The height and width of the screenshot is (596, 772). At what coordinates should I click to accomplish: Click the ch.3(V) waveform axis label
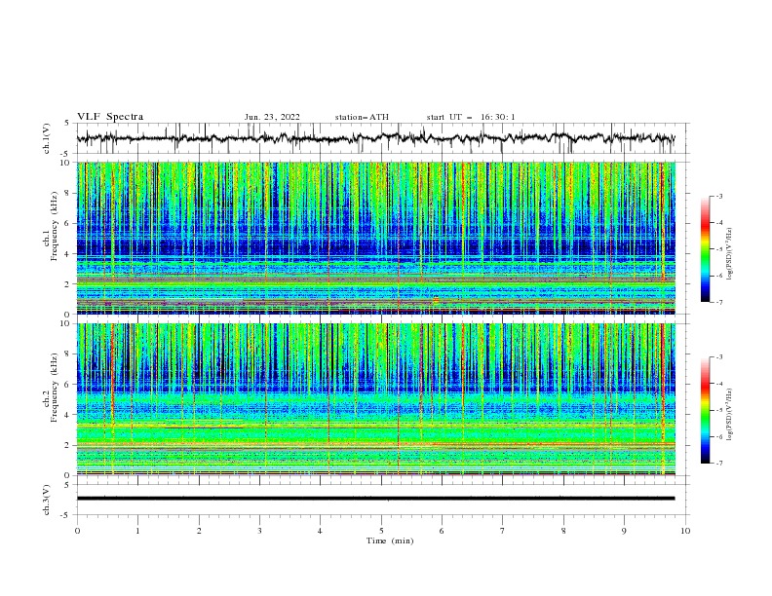(47, 500)
